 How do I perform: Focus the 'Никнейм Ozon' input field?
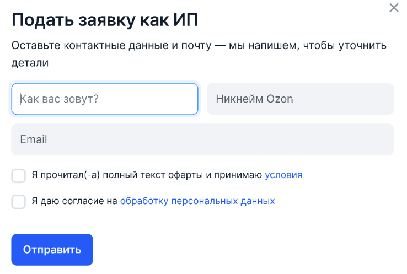pyautogui.click(x=301, y=99)
